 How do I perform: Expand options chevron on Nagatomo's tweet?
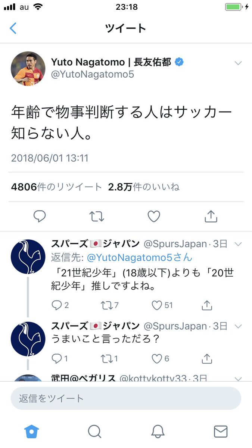(238, 63)
